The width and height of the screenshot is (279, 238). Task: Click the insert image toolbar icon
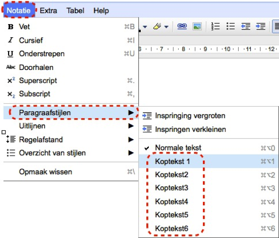point(197,27)
